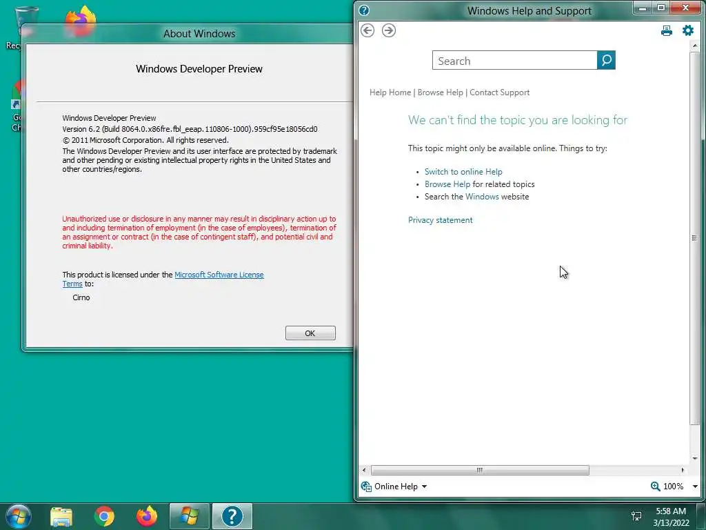Open the Start menu orb

pos(19,516)
